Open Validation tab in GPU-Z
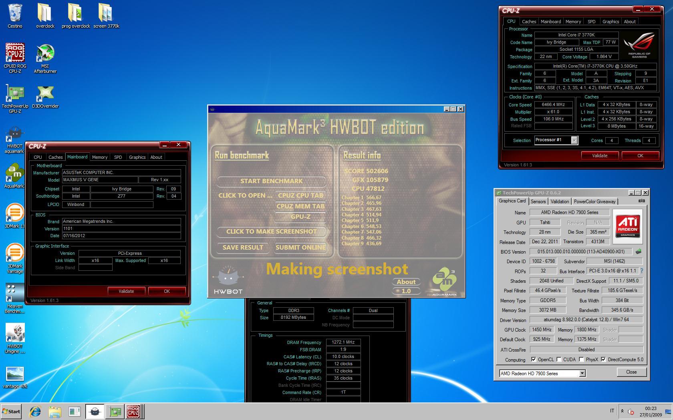 click(559, 202)
